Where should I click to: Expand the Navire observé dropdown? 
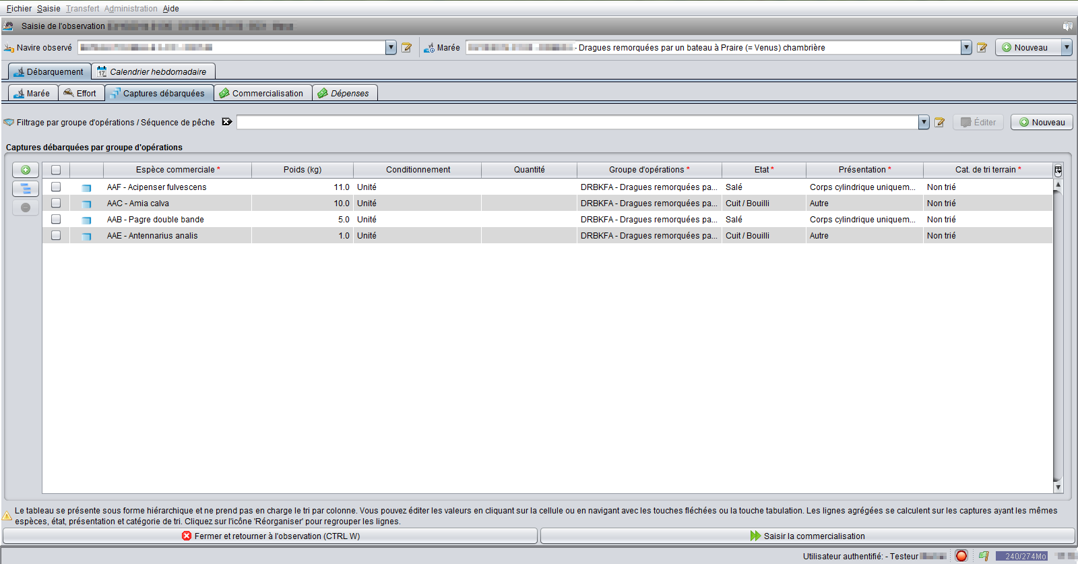[x=391, y=48]
